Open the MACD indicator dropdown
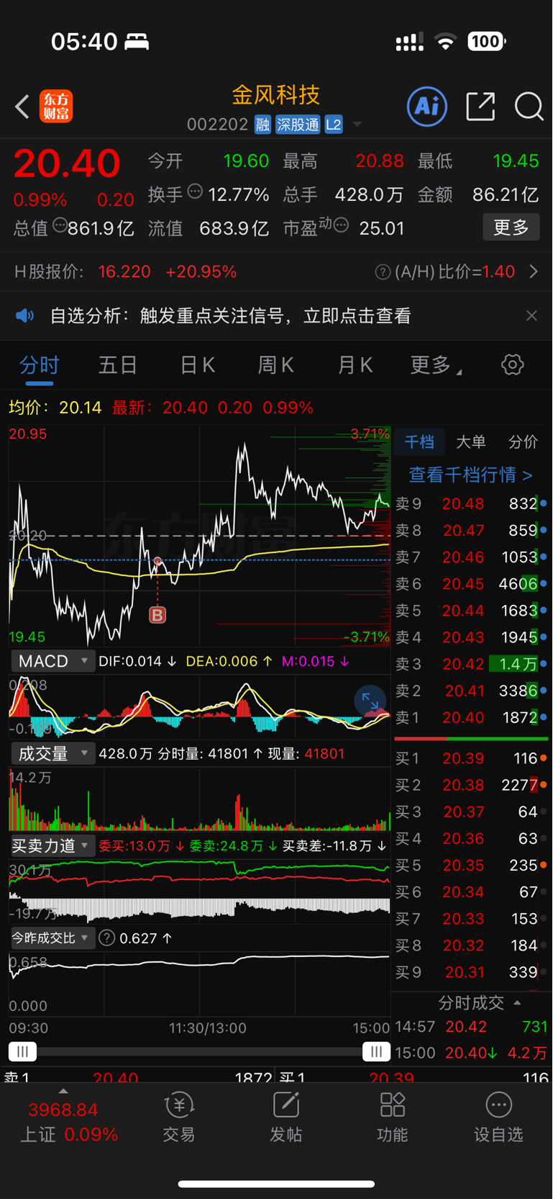This screenshot has width=553, height=1199. (52, 661)
